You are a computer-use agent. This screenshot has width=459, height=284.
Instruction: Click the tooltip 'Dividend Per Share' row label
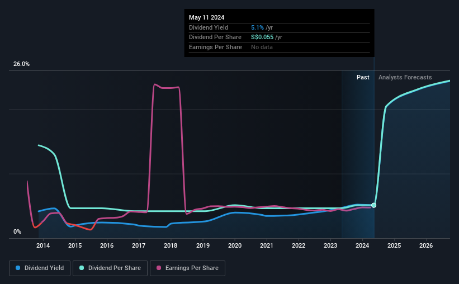point(215,37)
